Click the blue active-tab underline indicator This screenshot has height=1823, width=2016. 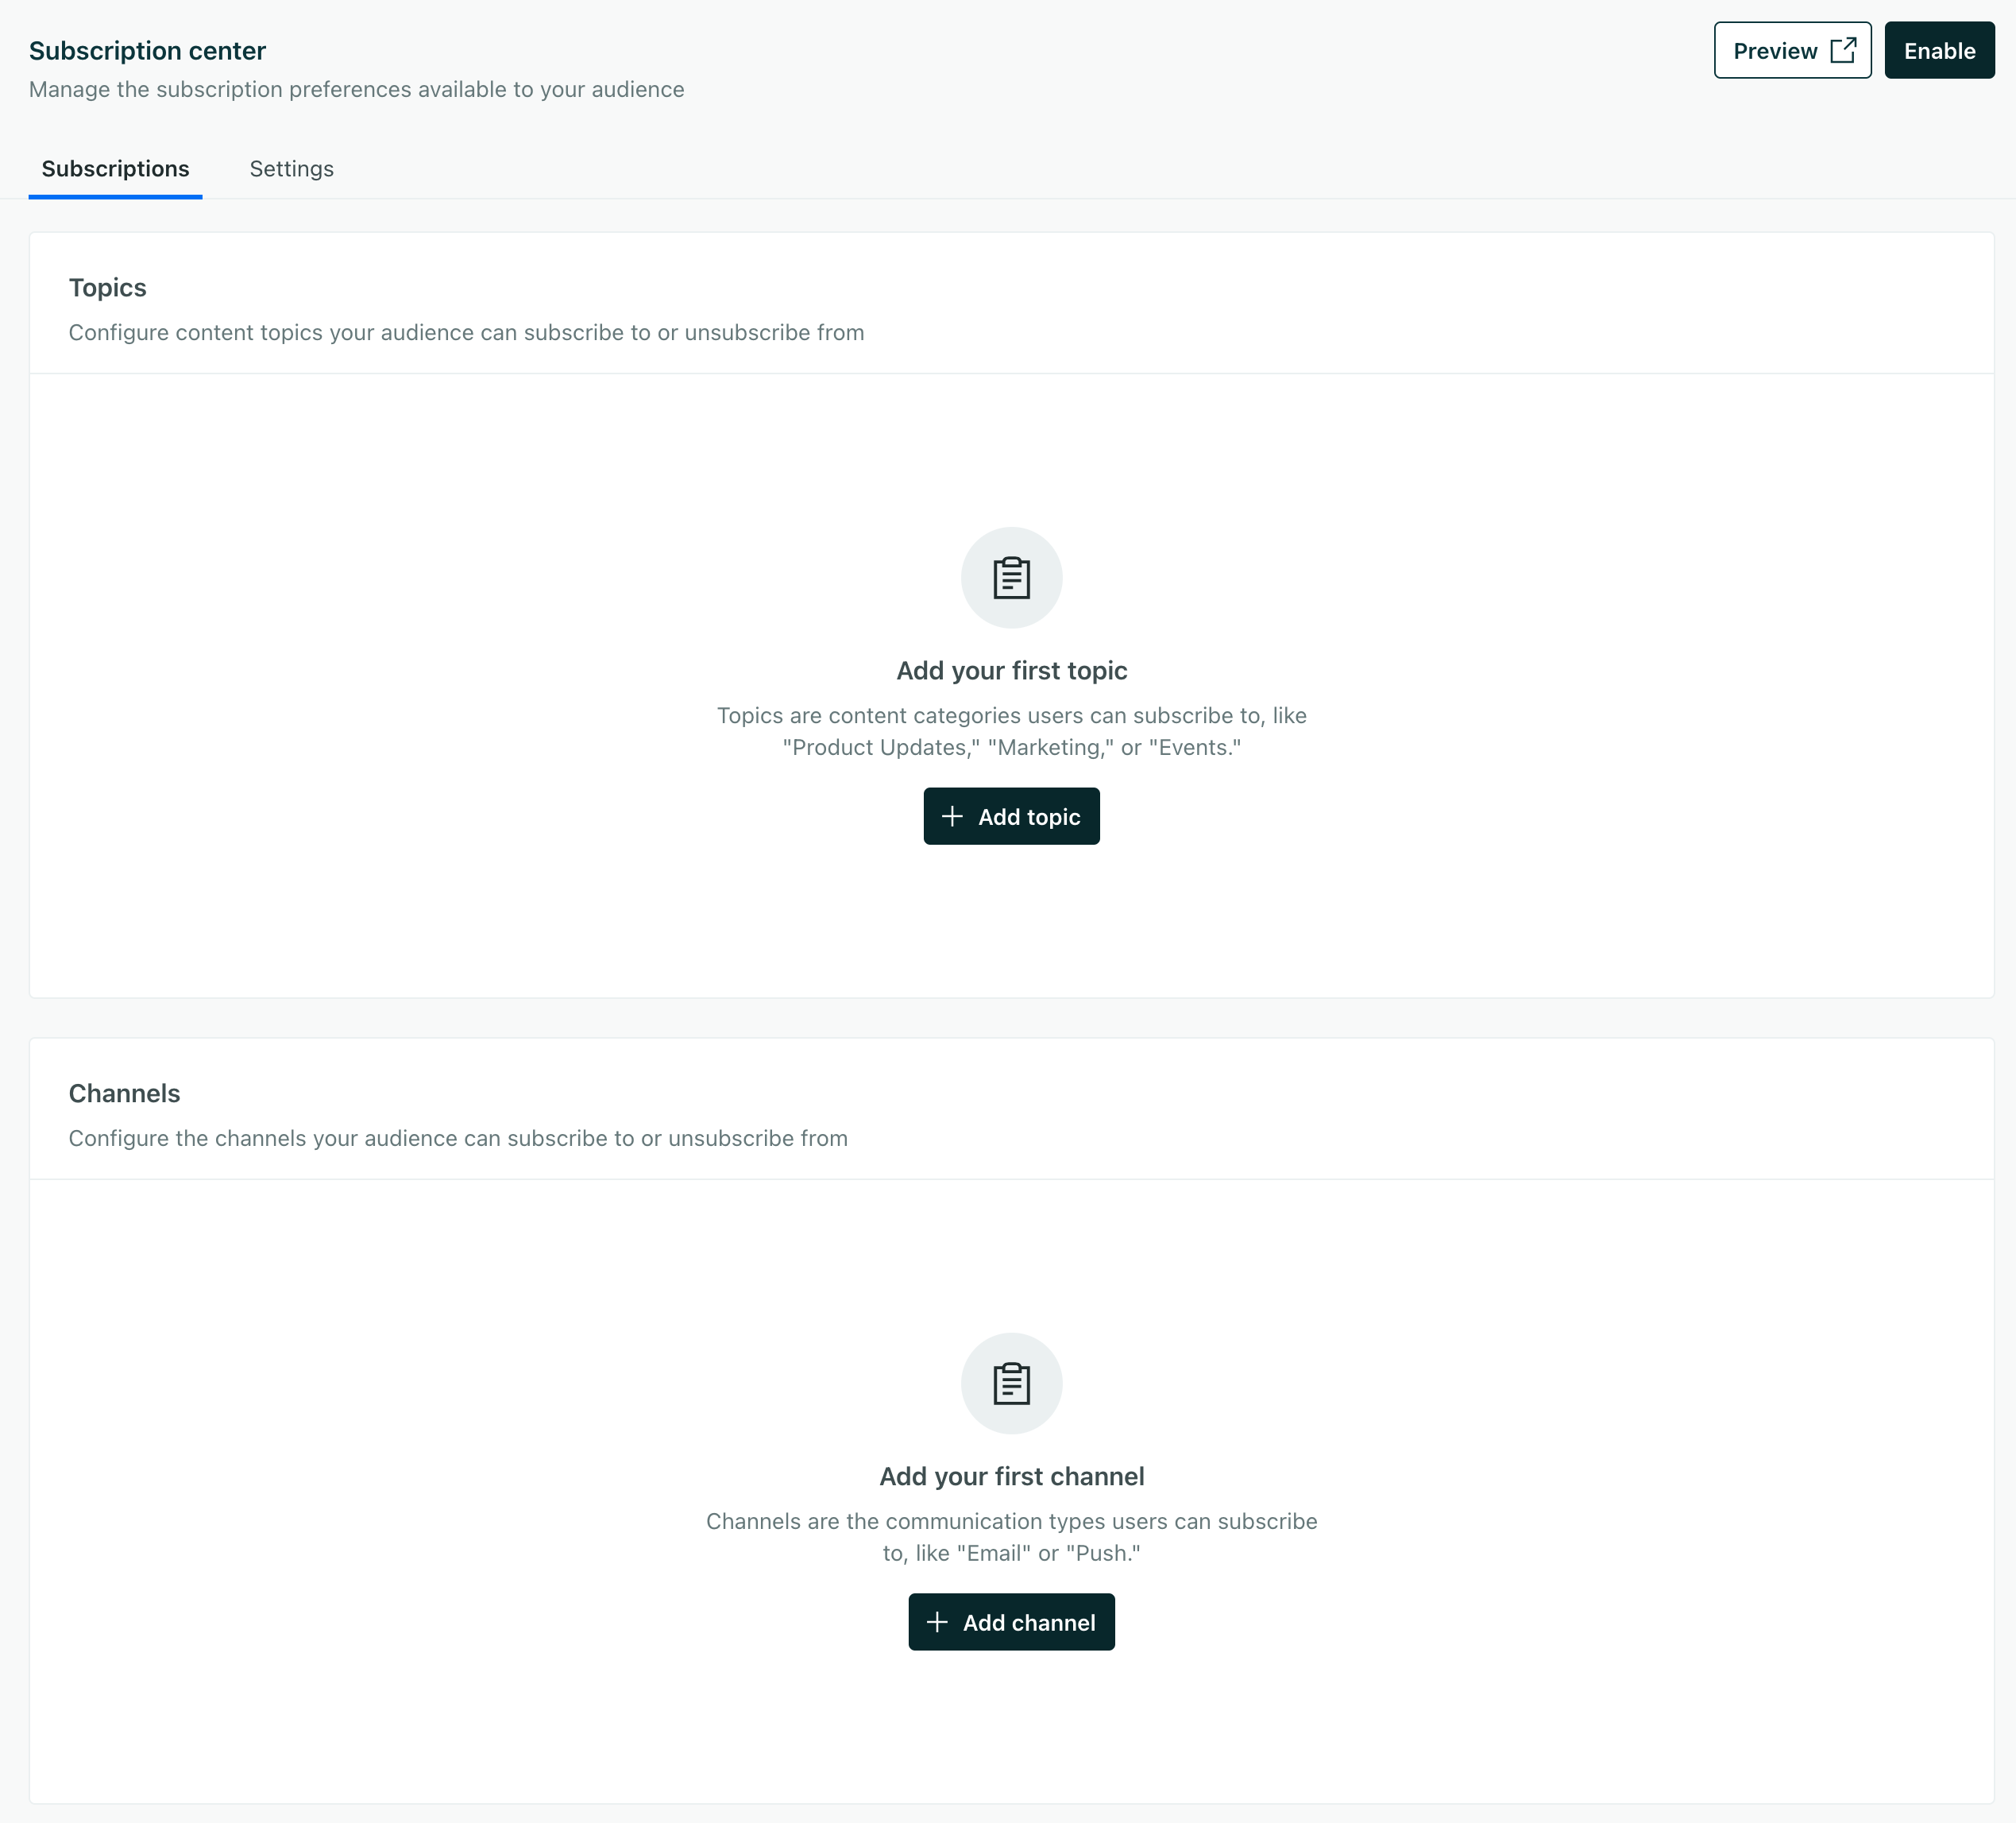(115, 197)
